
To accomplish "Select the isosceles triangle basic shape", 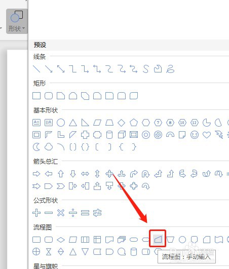I will (73, 123).
